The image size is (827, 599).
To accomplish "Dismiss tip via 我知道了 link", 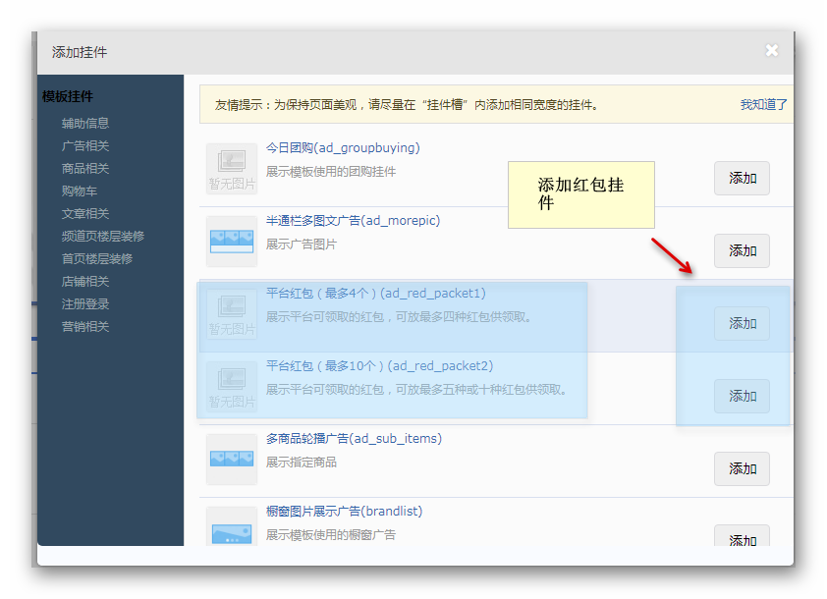I will (764, 105).
